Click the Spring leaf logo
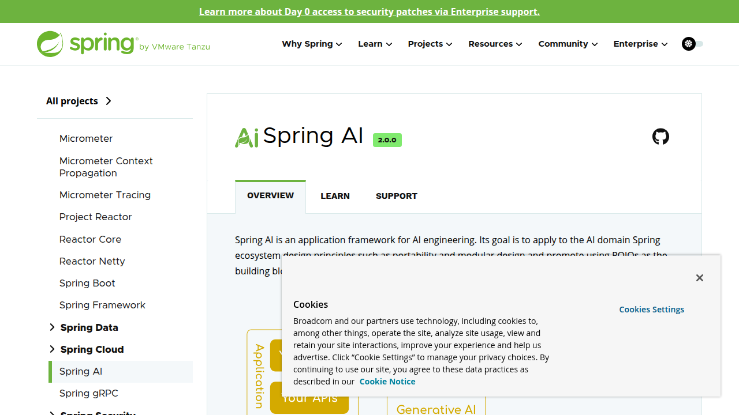This screenshot has width=739, height=415. pos(50,44)
